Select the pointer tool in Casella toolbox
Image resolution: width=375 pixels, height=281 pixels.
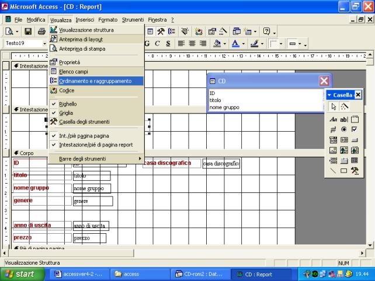[334, 107]
